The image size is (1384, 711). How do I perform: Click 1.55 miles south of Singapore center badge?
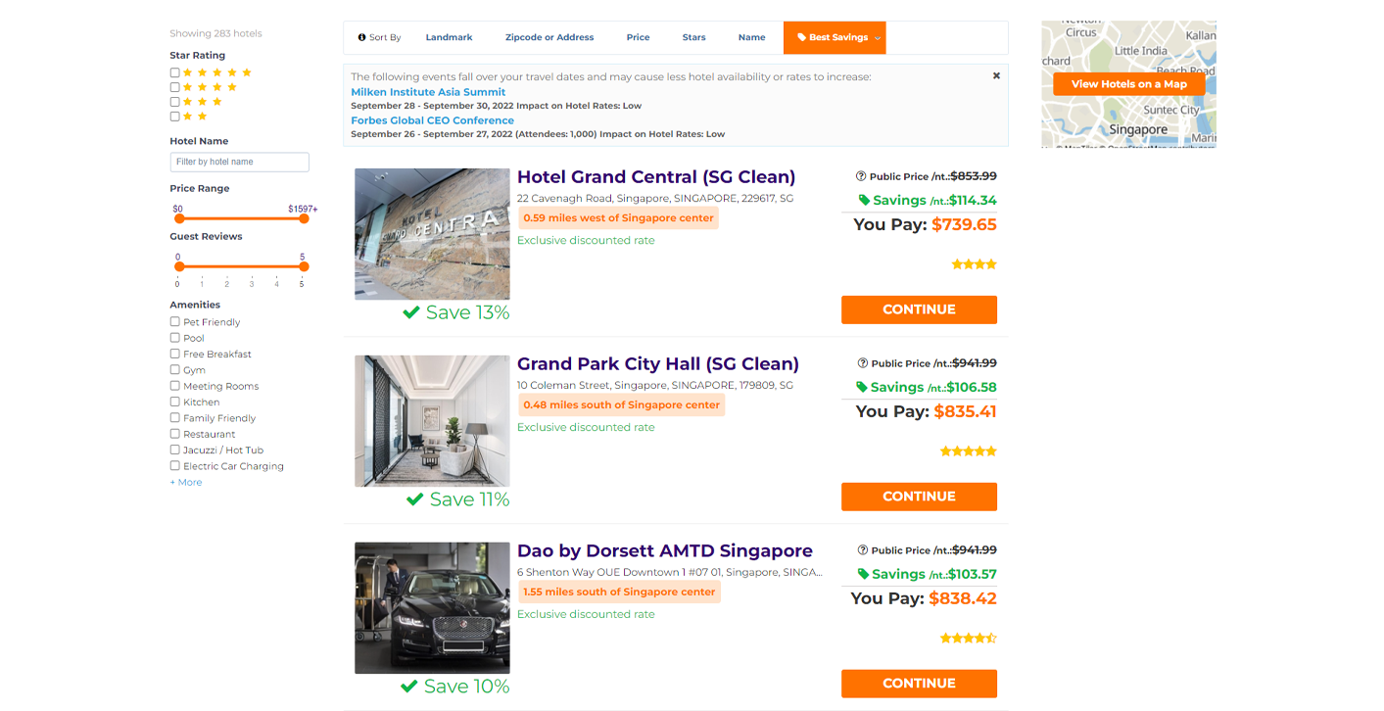(x=619, y=592)
